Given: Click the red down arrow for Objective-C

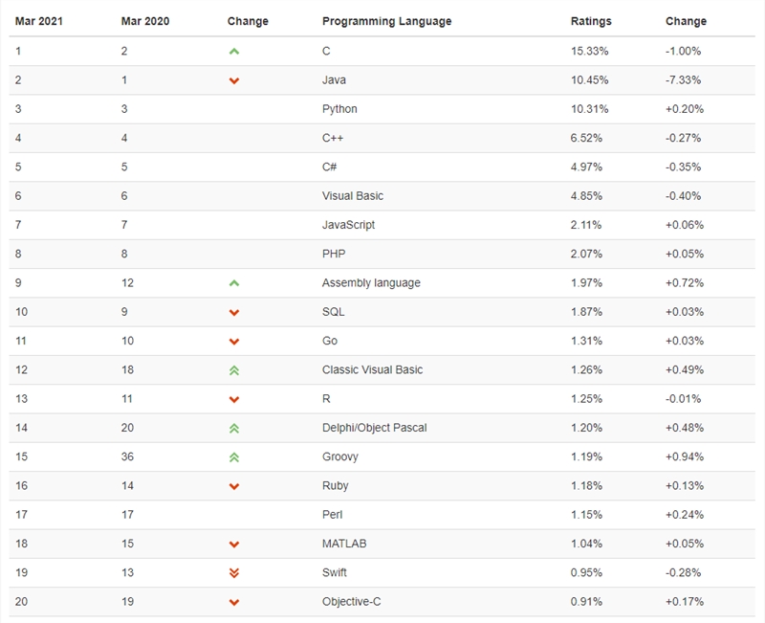Looking at the screenshot, I should point(234,602).
